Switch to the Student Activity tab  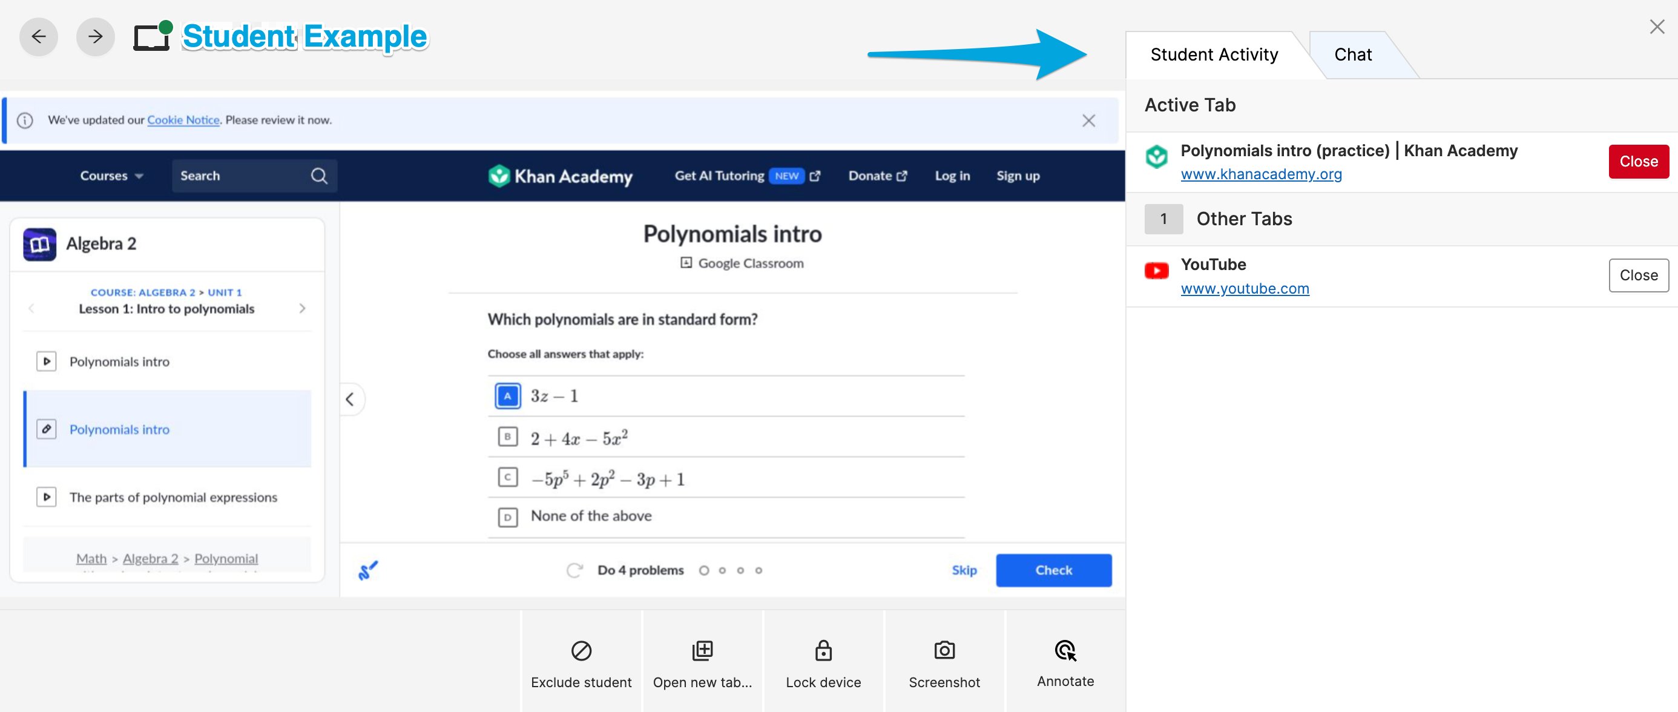tap(1214, 54)
